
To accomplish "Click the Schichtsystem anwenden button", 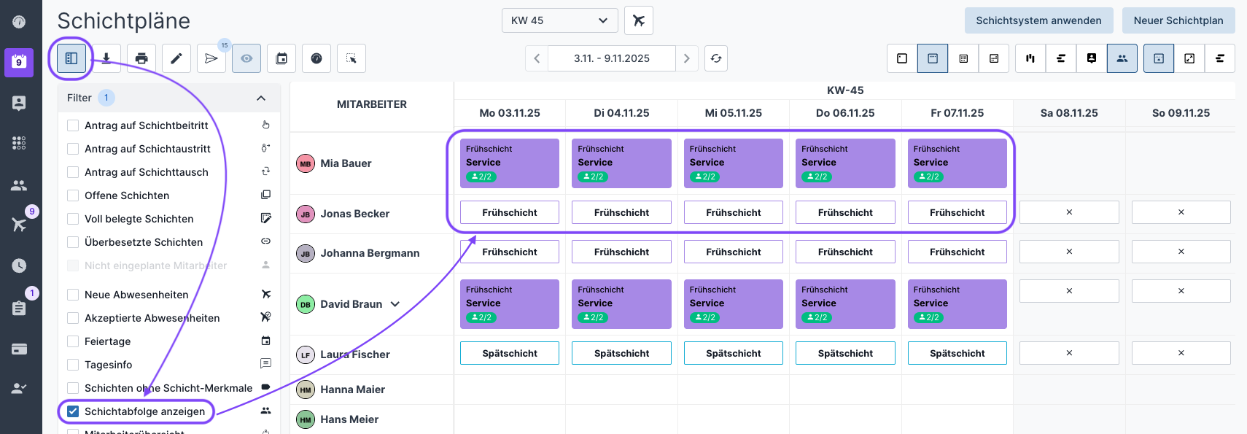I will 1038,20.
